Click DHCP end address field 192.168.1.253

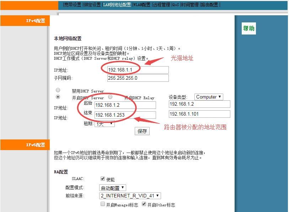coord(125,115)
